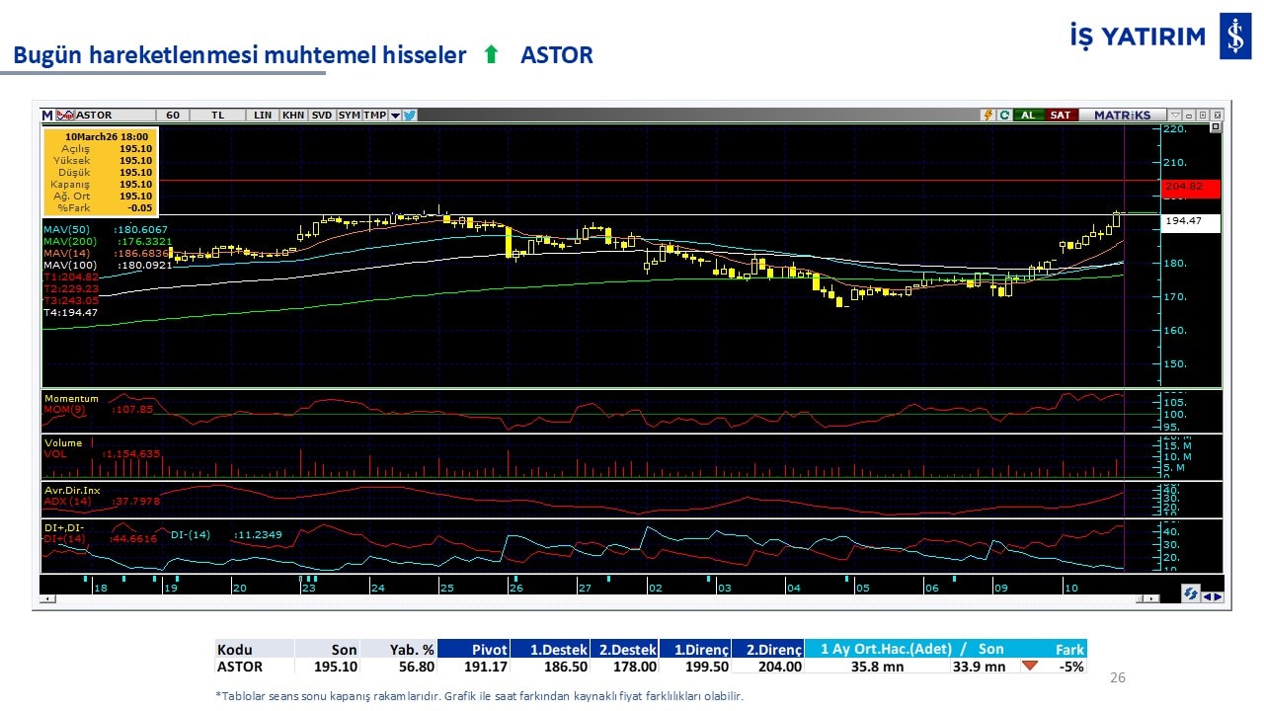The width and height of the screenshot is (1264, 711).
Task: Click the lightning bolt quick-order icon
Action: (x=987, y=116)
